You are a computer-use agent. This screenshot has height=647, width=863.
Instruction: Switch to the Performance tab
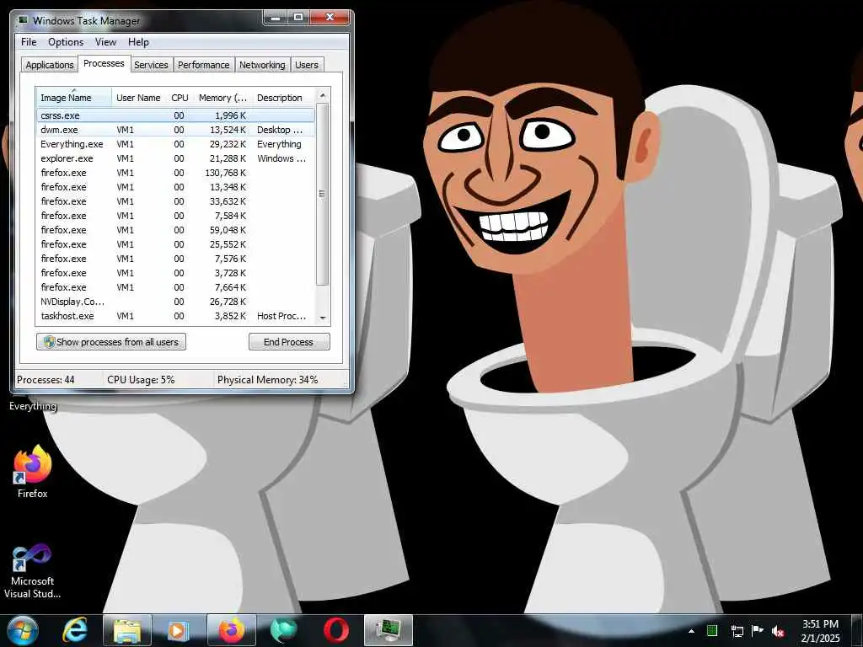coord(204,65)
